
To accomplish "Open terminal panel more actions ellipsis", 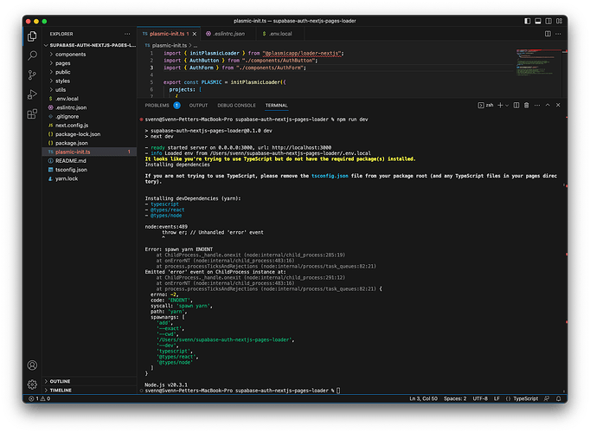I will click(x=537, y=106).
